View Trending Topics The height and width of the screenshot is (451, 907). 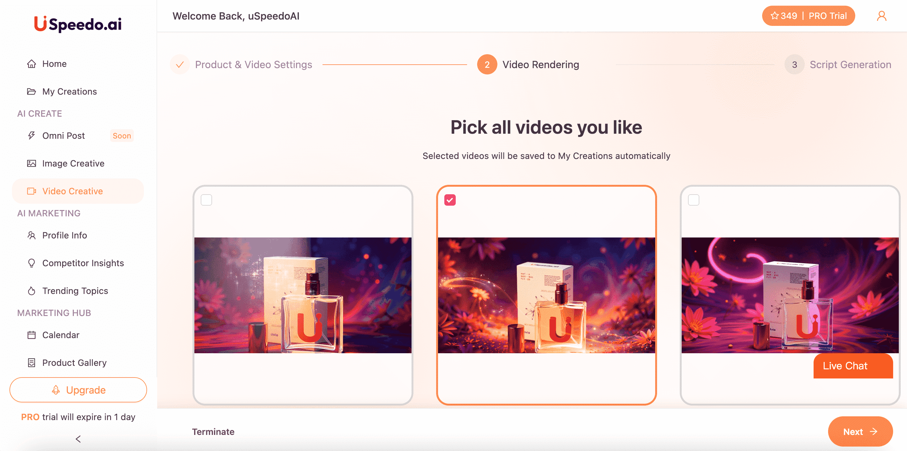75,291
